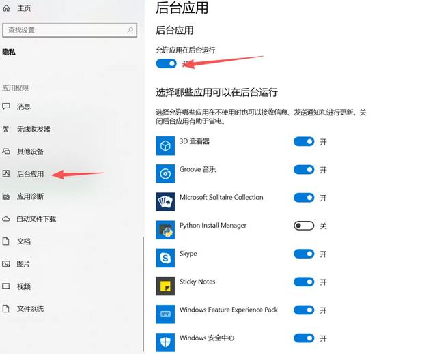Turn off the Skype background switch
Image resolution: width=437 pixels, height=354 pixels.
[x=304, y=254]
